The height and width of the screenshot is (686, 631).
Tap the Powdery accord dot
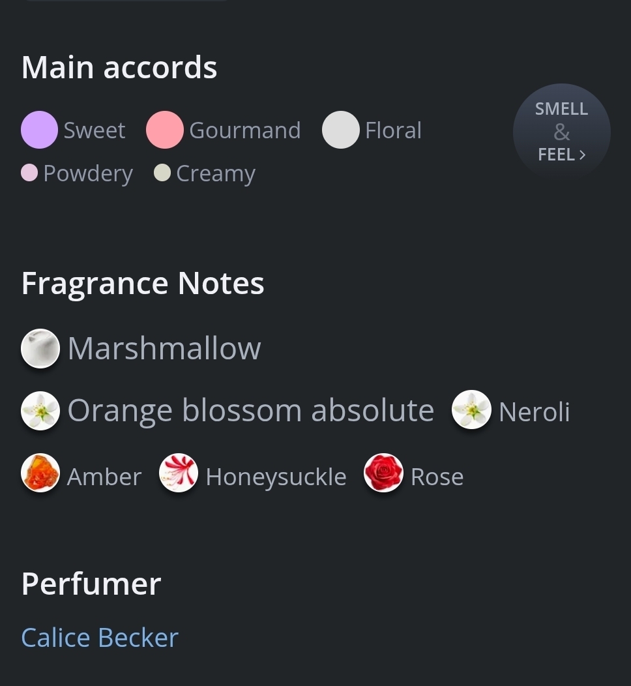[x=29, y=173]
